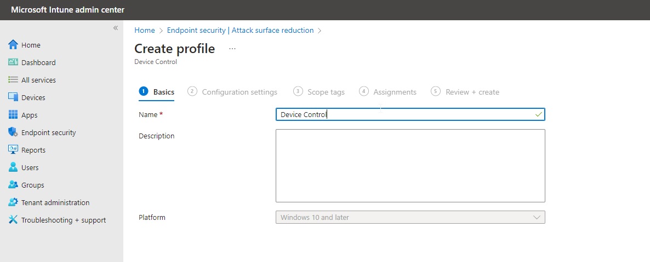Open Users text in the left navigation
Viewport: 650px width, 262px height.
point(30,167)
